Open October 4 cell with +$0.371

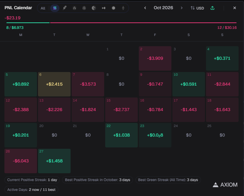[222, 58]
